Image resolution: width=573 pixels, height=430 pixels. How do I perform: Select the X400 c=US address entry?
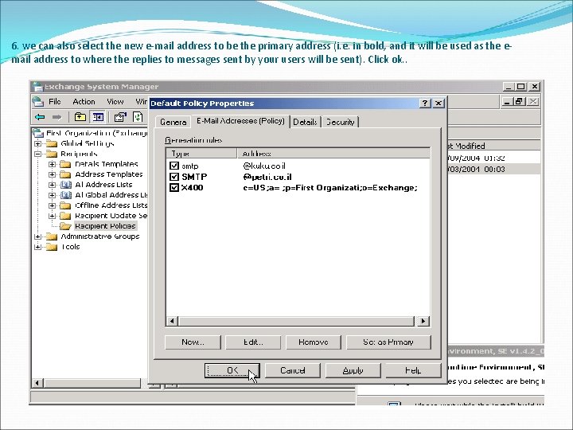[330, 188]
